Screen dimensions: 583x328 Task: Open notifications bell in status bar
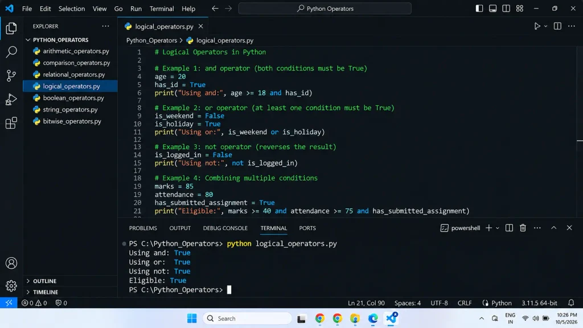(x=571, y=303)
